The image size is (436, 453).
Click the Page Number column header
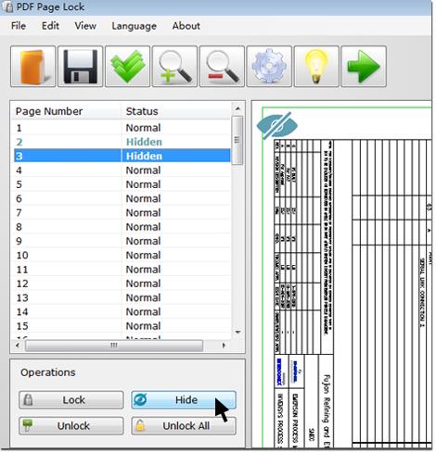[x=66, y=111]
